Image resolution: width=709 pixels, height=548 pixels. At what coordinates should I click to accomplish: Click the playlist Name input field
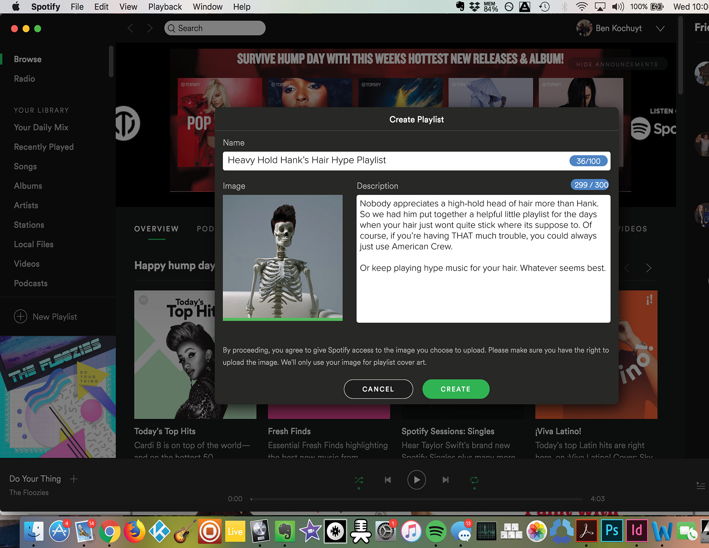[395, 161]
